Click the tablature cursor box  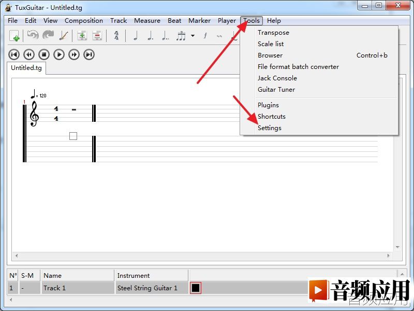point(73,136)
